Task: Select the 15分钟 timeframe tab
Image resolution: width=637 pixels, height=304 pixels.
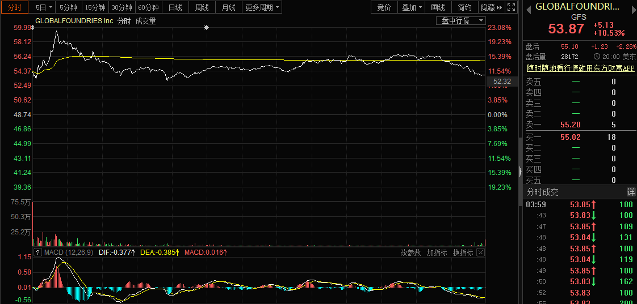Action: pyautogui.click(x=95, y=7)
